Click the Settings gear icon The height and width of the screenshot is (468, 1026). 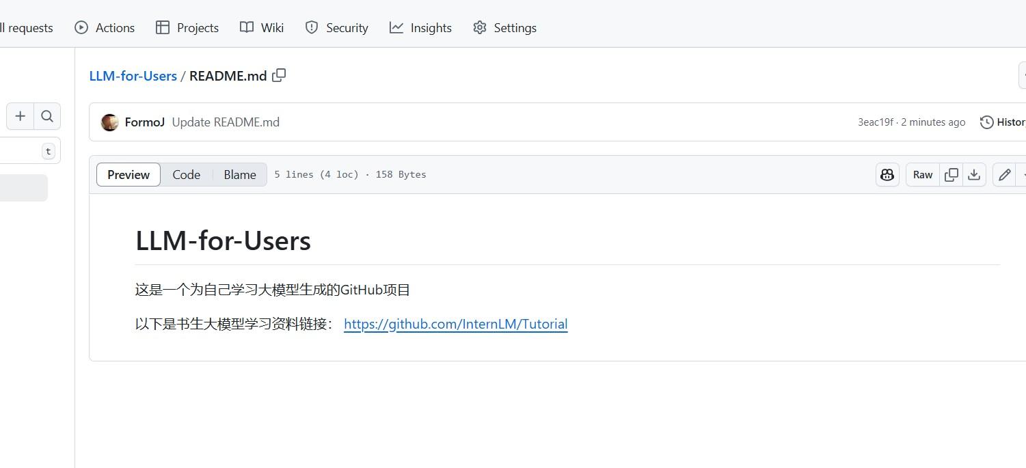pos(480,27)
